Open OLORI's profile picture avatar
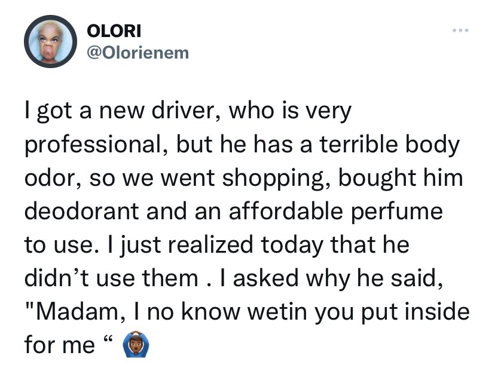 (50, 41)
